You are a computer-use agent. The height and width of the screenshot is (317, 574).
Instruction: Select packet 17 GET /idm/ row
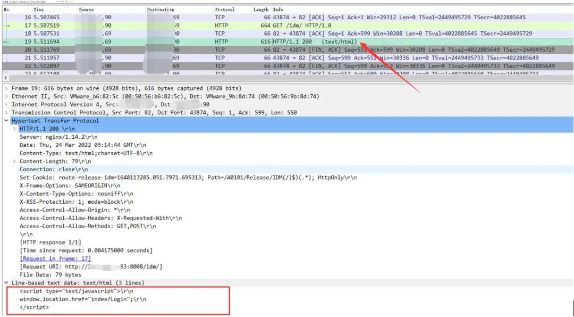[288, 26]
